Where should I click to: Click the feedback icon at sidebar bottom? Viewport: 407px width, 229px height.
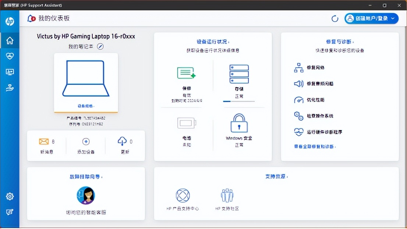pos(10,211)
